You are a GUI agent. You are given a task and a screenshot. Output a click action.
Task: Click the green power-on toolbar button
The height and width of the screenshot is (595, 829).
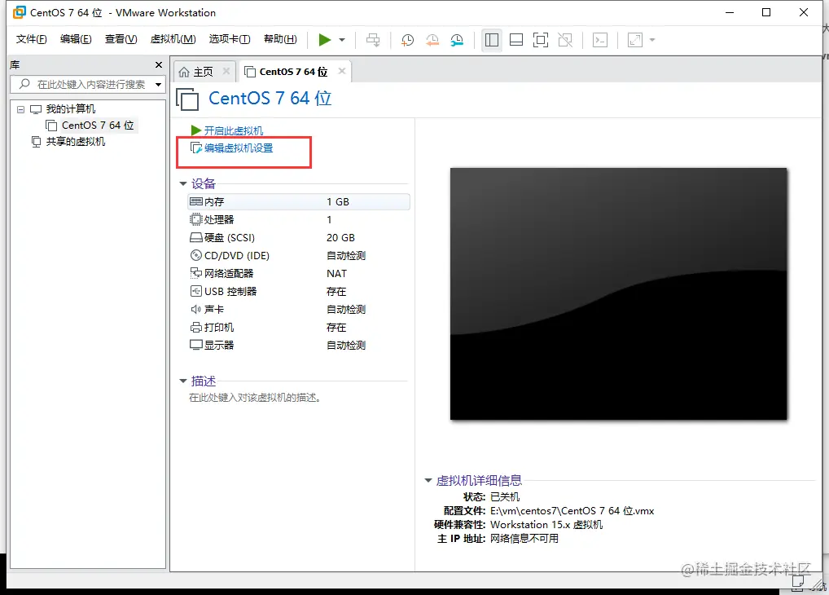tap(325, 40)
